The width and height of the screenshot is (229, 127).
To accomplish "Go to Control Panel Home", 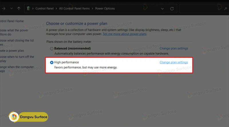I will point(11,21).
